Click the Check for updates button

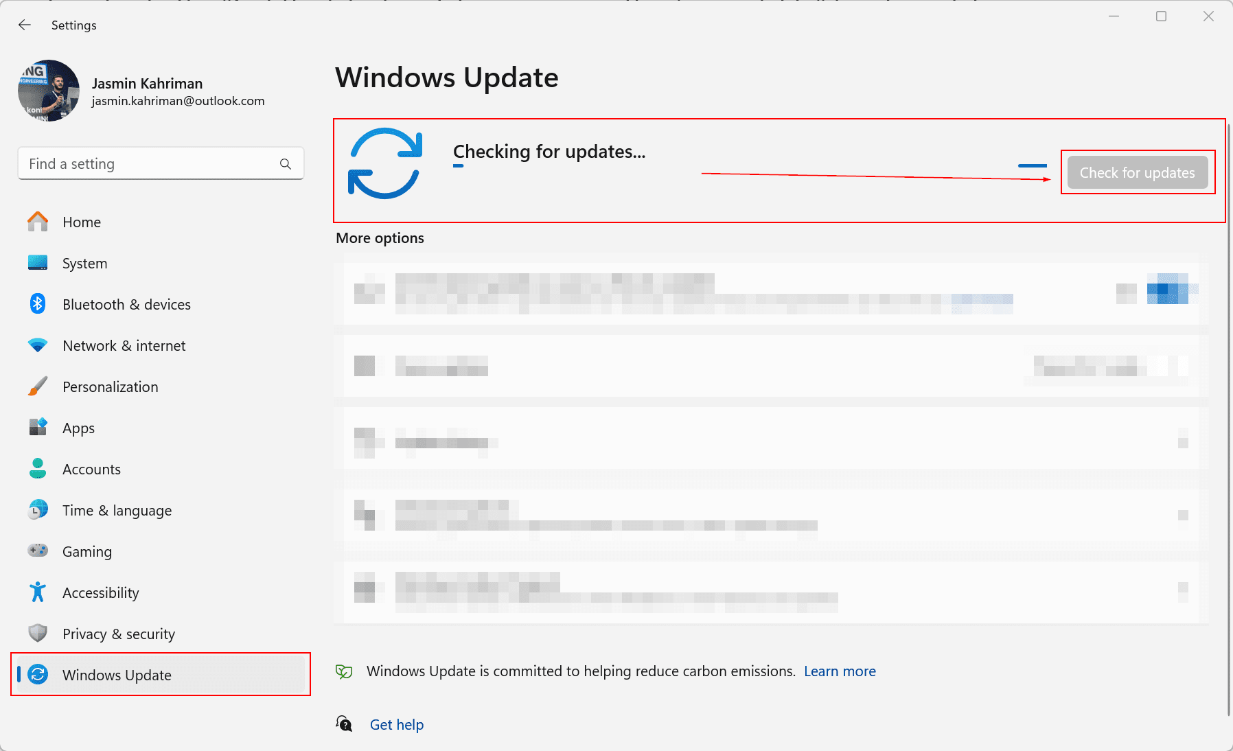[x=1138, y=172]
